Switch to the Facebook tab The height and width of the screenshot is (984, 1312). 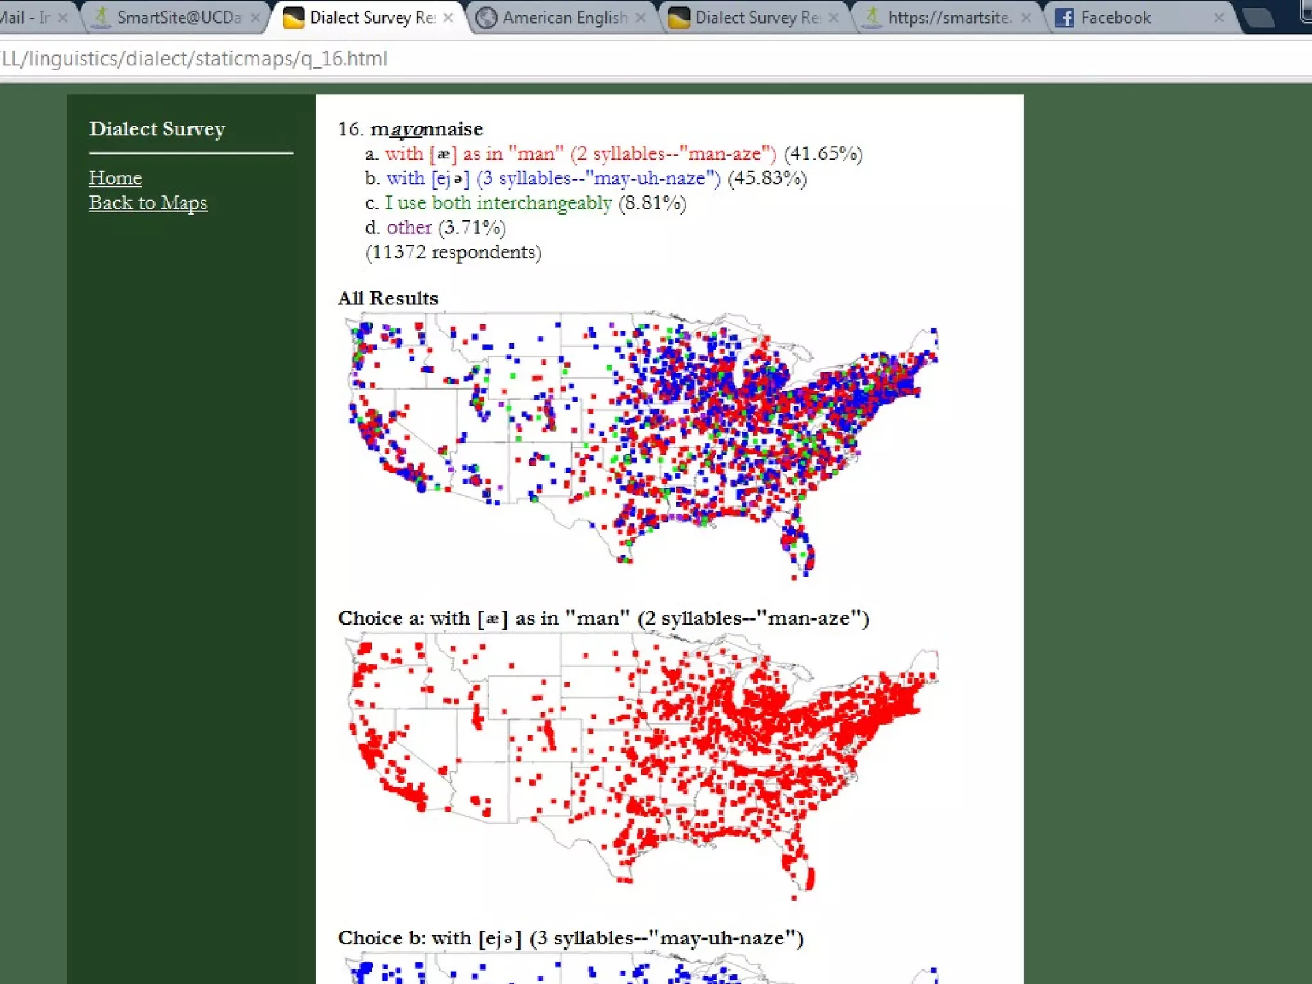point(1115,17)
